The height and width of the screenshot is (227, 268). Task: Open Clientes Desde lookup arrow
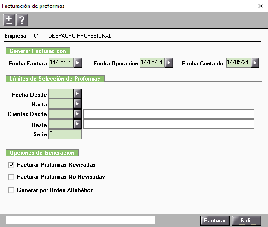click(77, 114)
